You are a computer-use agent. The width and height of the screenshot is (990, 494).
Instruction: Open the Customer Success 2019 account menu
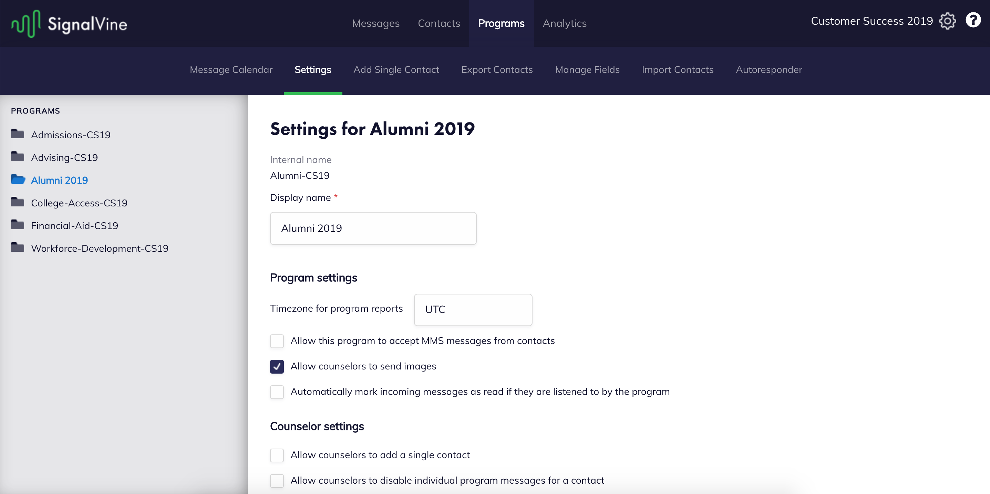tap(872, 21)
